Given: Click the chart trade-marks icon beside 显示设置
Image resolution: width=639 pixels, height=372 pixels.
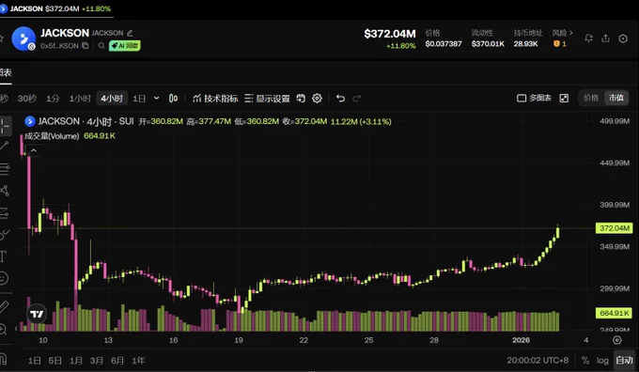Looking at the screenshot, I should tap(301, 99).
